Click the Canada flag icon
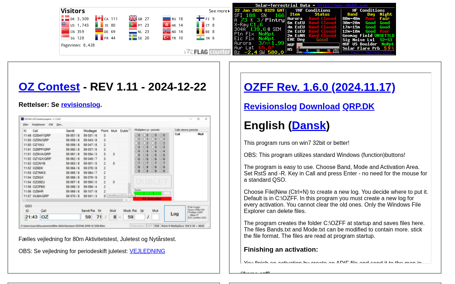Screen dimensions: 455x284 (x=99, y=18)
